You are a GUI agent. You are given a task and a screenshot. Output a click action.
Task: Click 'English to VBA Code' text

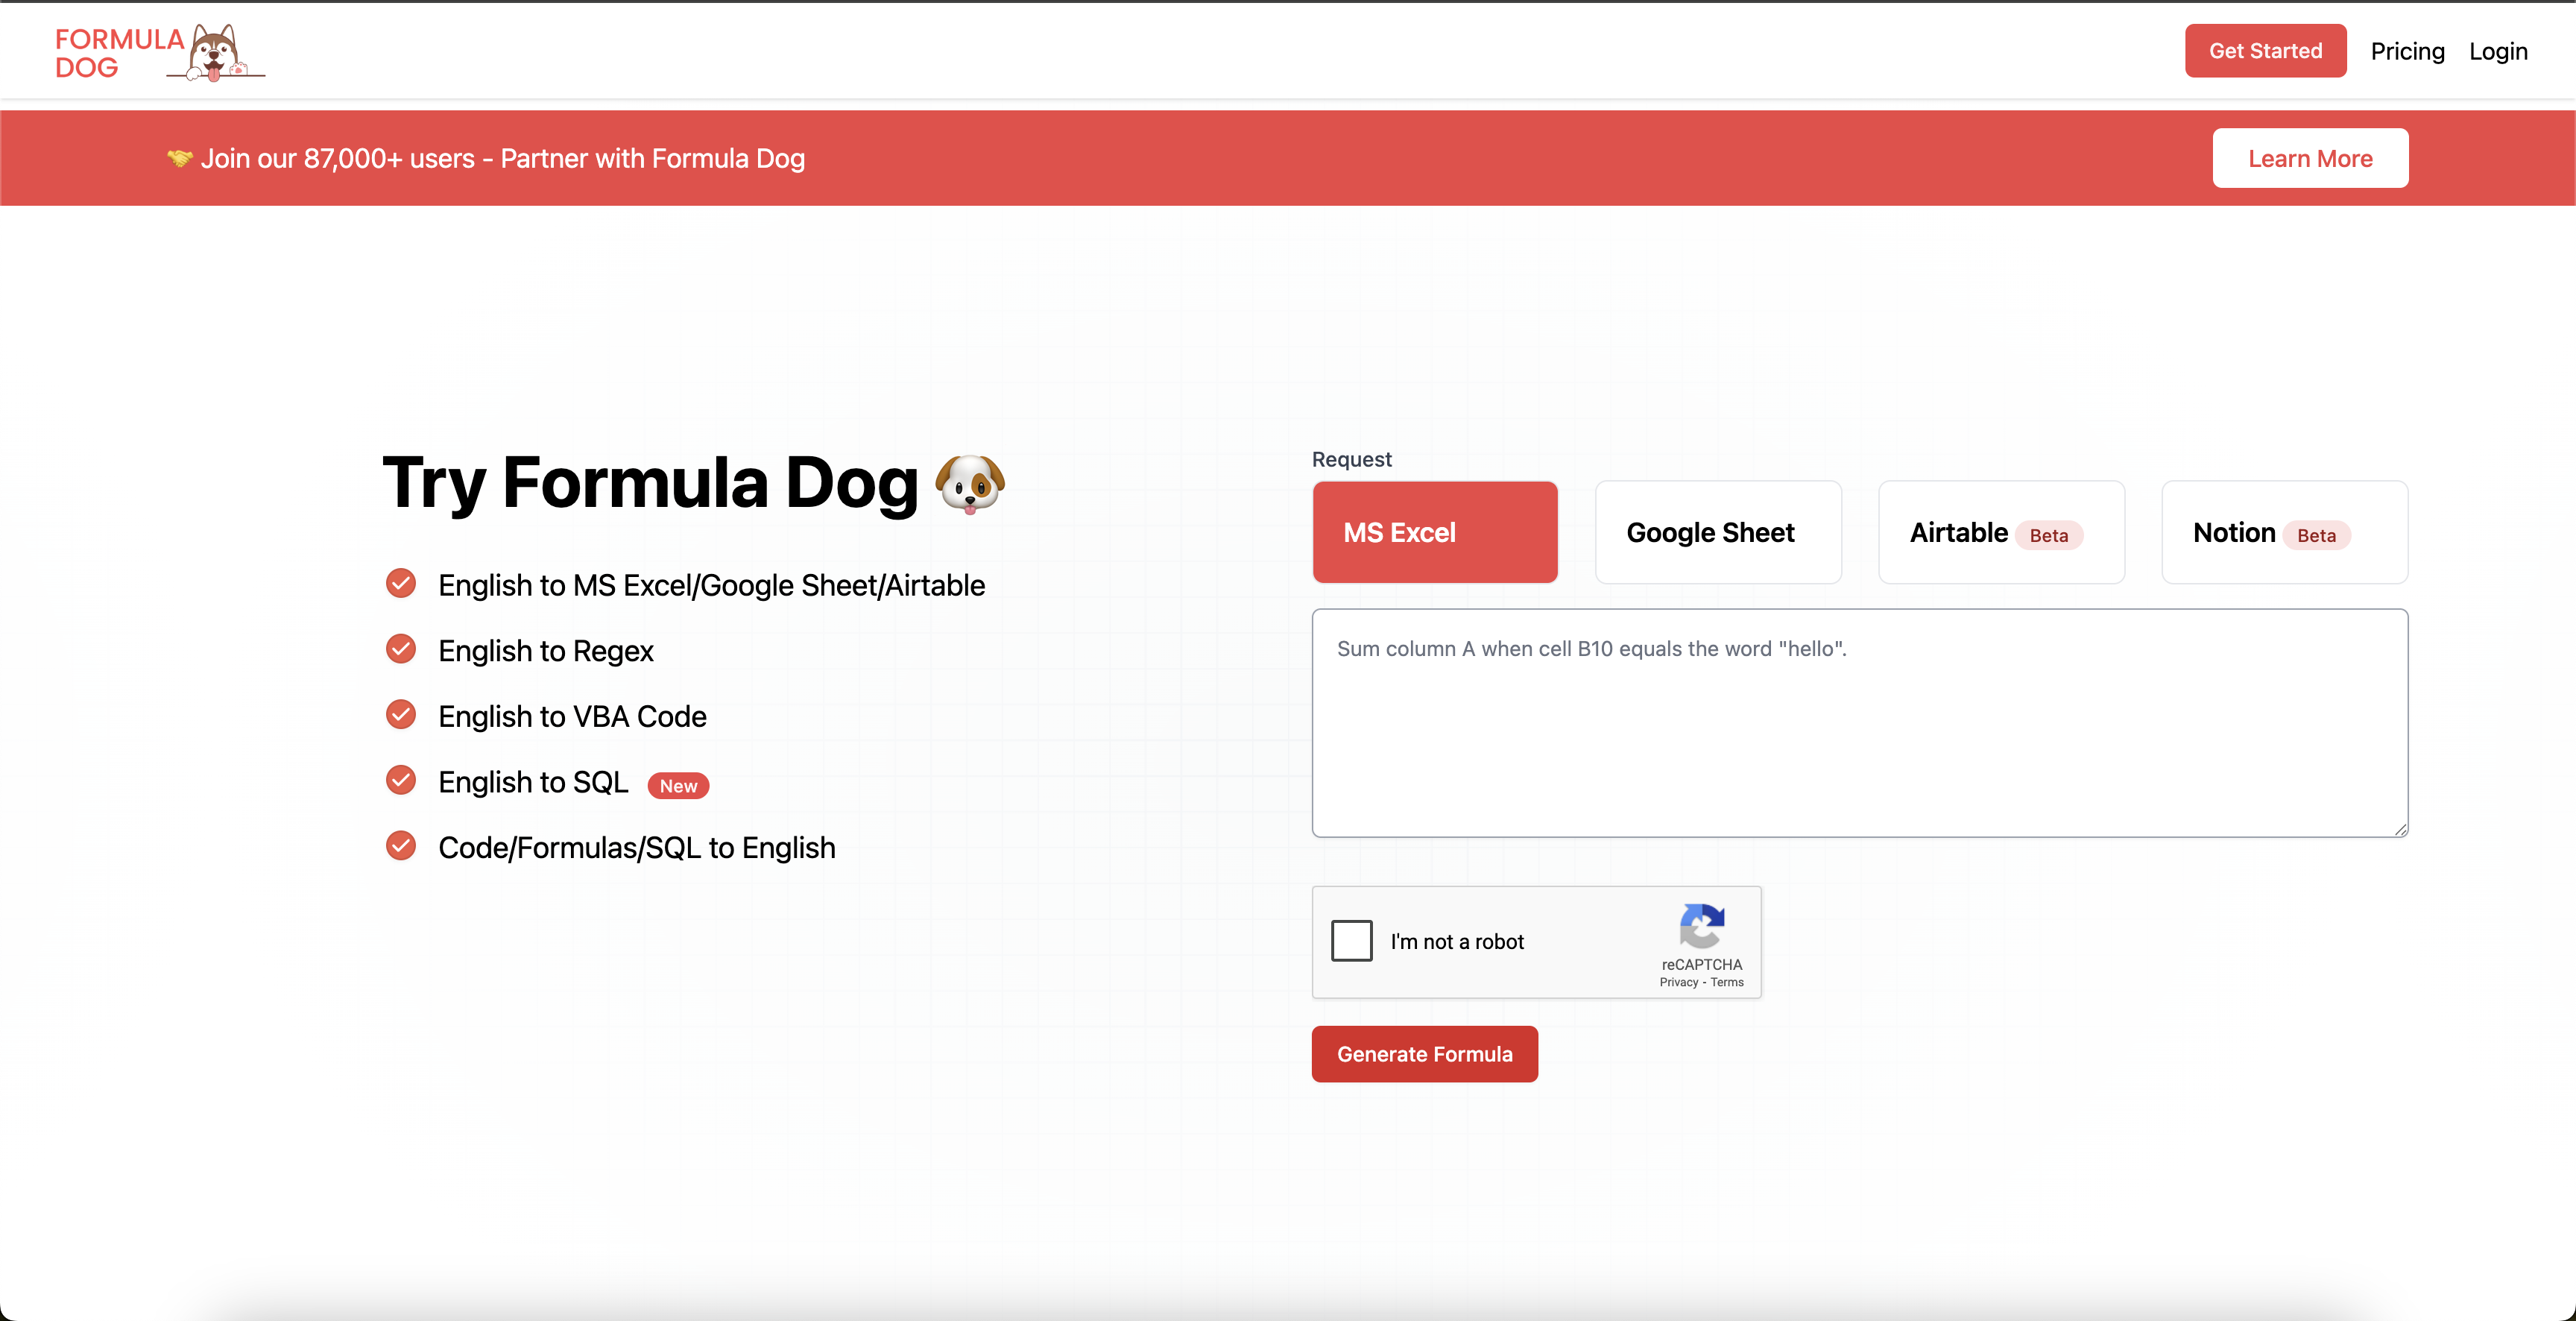coord(572,716)
